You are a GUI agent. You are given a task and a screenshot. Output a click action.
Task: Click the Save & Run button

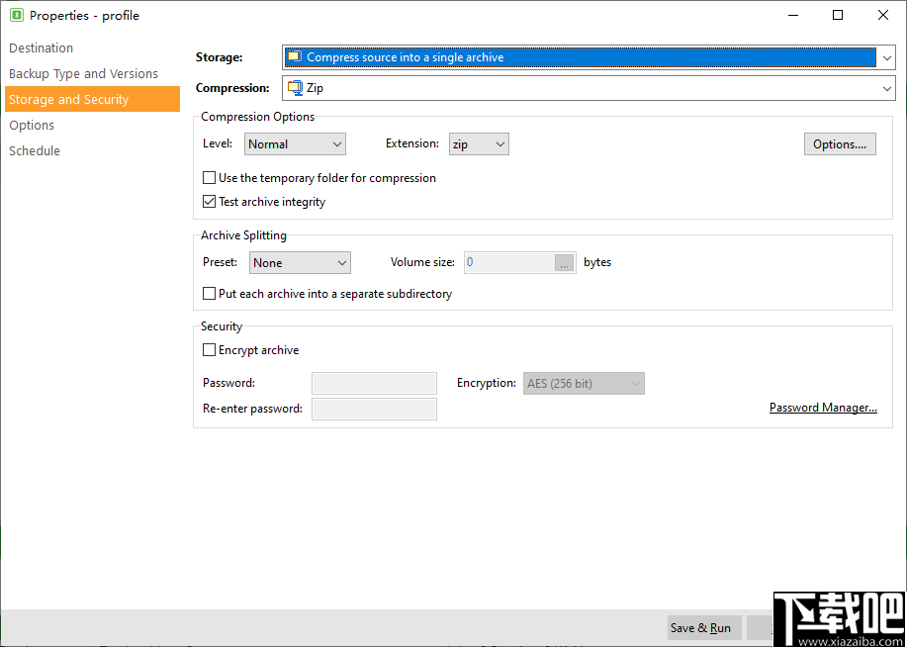point(704,627)
